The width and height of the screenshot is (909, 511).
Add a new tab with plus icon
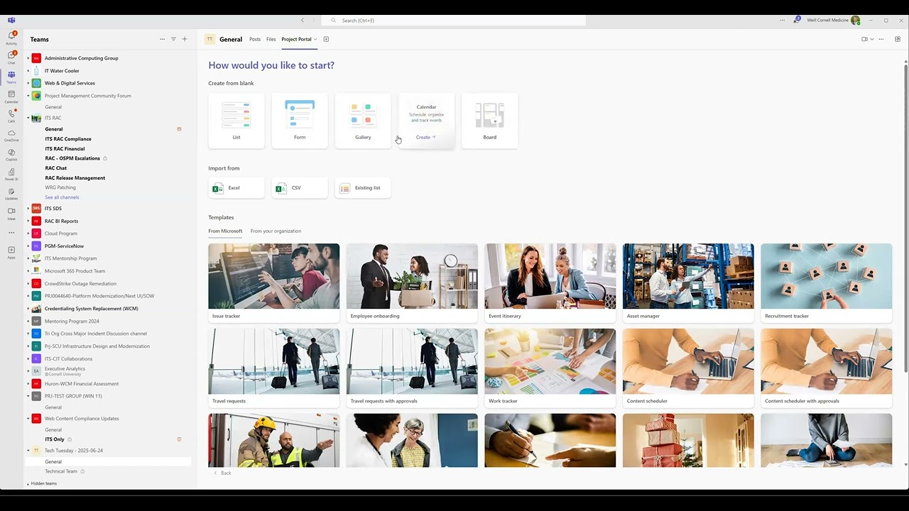point(326,39)
